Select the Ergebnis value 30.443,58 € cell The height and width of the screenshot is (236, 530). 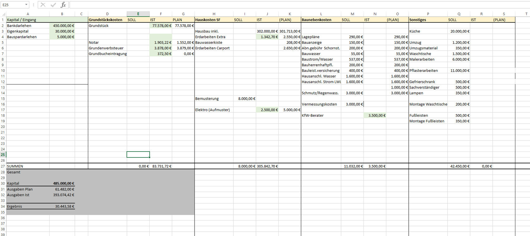62,207
